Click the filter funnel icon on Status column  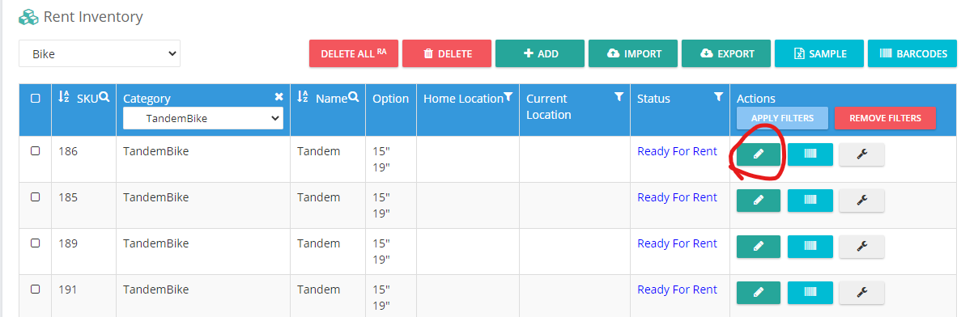point(718,97)
